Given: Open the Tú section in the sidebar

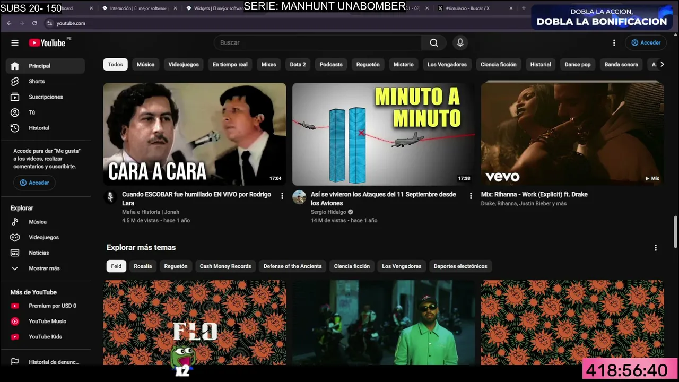Looking at the screenshot, I should coord(45,112).
